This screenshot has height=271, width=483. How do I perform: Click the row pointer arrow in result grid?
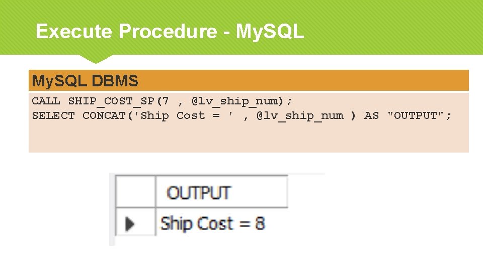[130, 223]
